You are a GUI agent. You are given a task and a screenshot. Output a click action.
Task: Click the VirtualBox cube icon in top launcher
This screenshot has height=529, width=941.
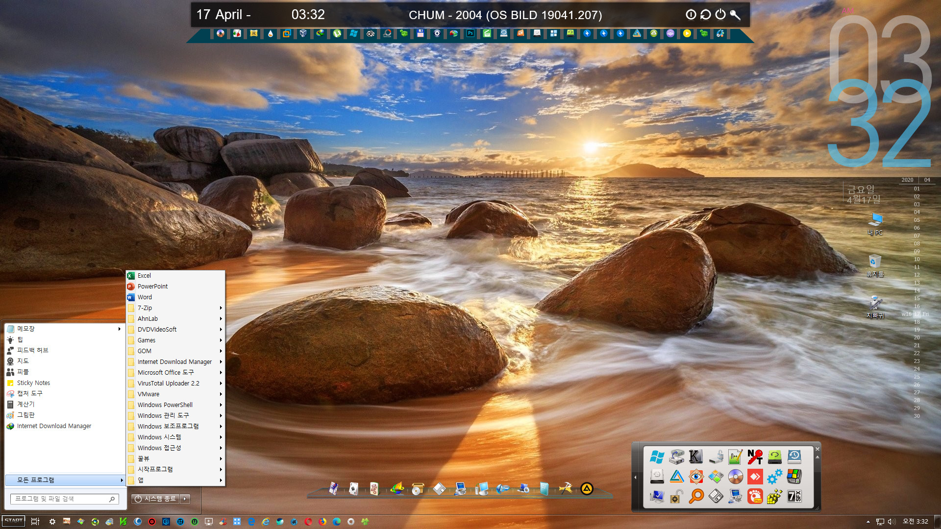pos(303,33)
